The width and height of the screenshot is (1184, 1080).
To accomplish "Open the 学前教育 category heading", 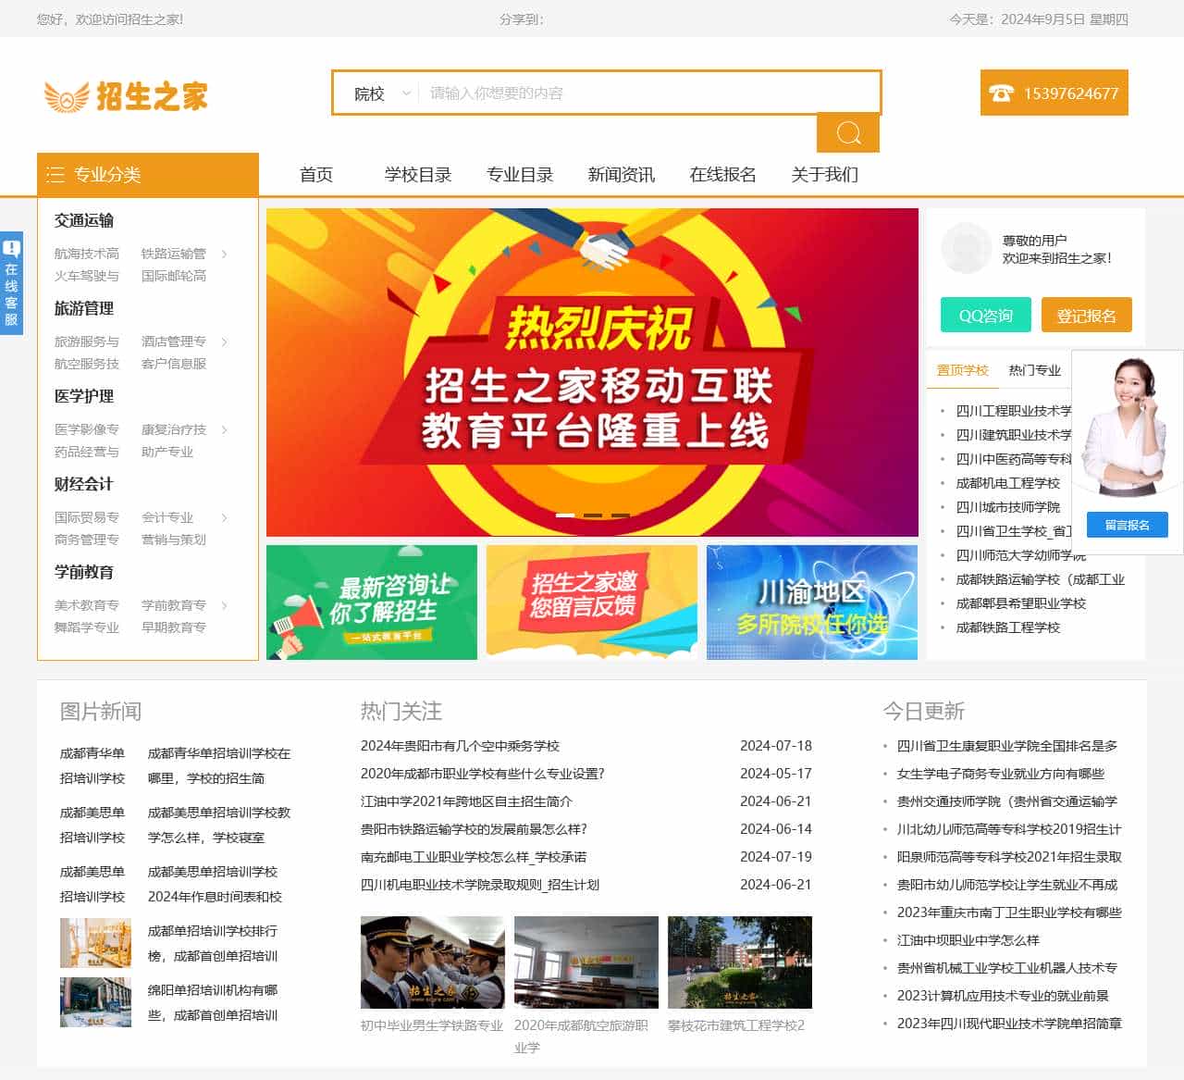I will [84, 572].
